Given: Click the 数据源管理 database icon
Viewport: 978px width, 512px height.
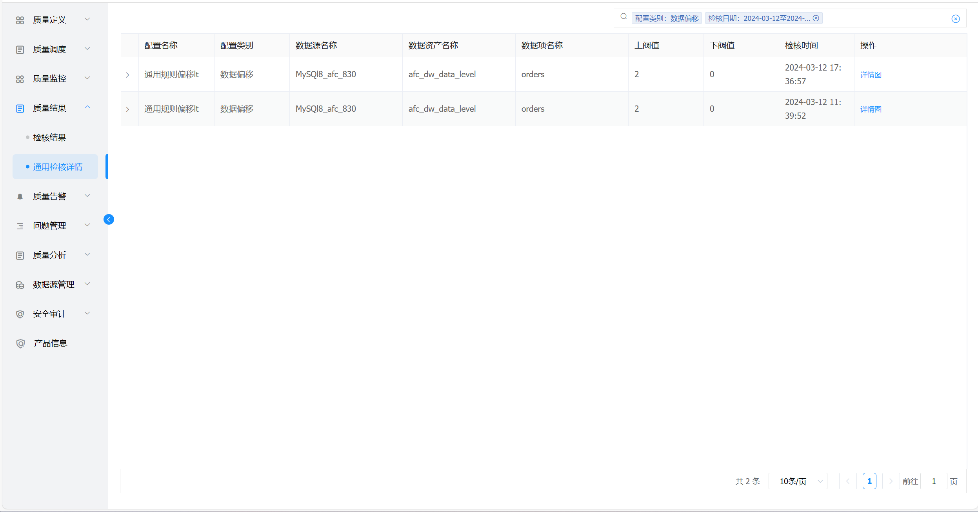Looking at the screenshot, I should coord(20,285).
